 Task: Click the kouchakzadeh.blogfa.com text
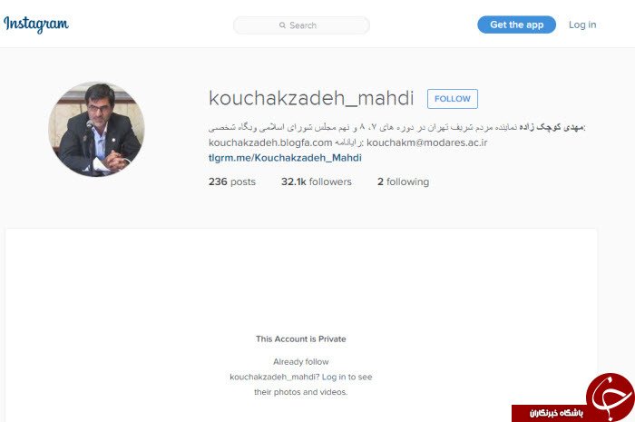click(270, 143)
